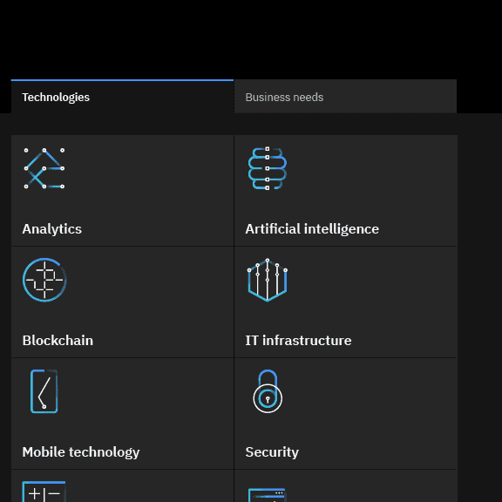
Task: Switch to the Business needs tab
Action: tap(345, 97)
